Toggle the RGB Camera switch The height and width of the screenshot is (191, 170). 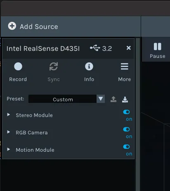126,129
